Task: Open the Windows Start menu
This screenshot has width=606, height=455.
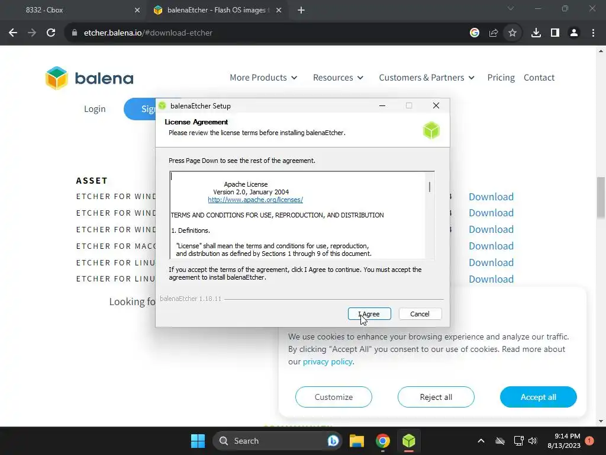Action: pyautogui.click(x=198, y=441)
